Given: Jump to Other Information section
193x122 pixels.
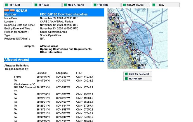Looking at the screenshot, I should [x=51, y=52].
